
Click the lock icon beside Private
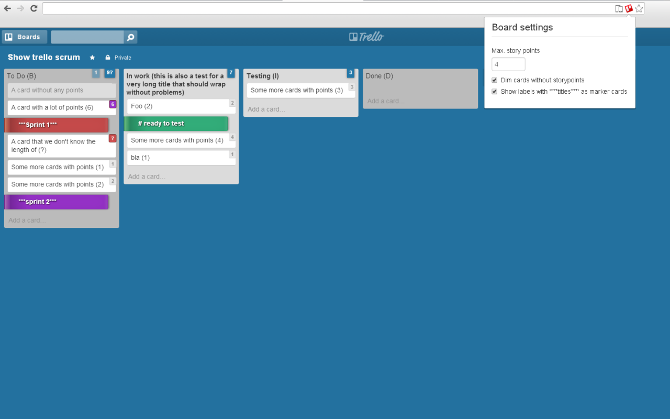(x=108, y=58)
